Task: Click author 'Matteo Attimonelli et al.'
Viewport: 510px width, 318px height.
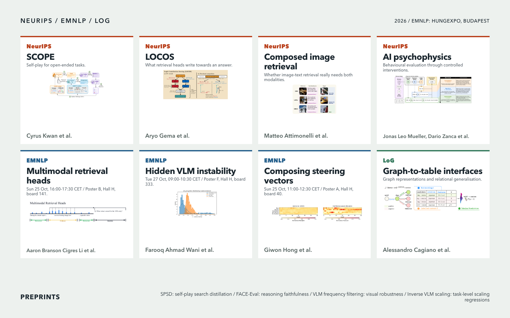Action: point(296,136)
